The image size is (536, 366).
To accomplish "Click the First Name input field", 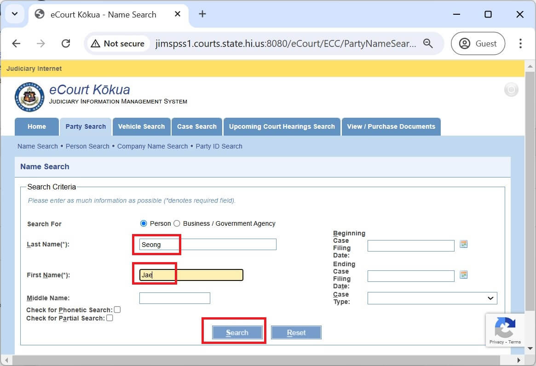I will [x=191, y=275].
